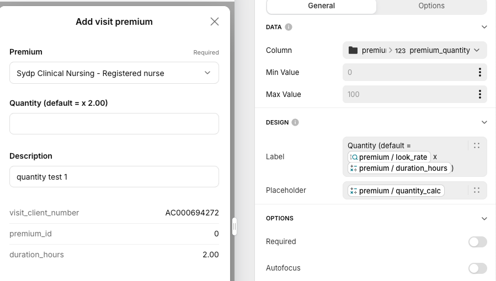Screen dimensions: 496x281
Task: Close the Add visit premium dialog
Action: click(215, 21)
